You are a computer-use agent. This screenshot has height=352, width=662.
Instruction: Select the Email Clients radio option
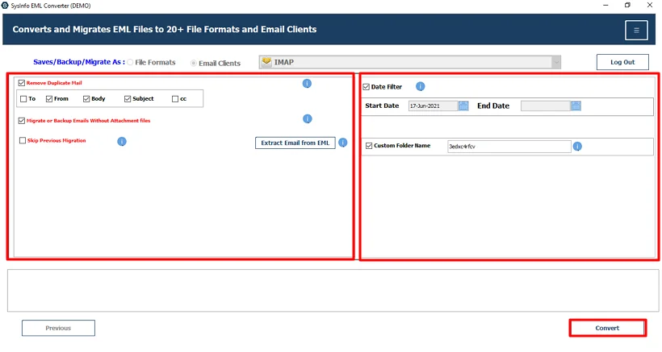pyautogui.click(x=194, y=63)
